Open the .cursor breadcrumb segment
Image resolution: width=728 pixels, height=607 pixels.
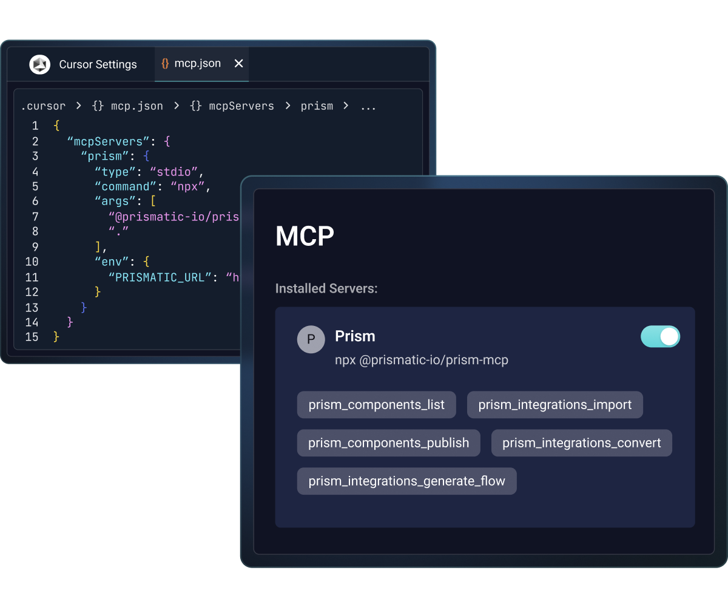43,106
